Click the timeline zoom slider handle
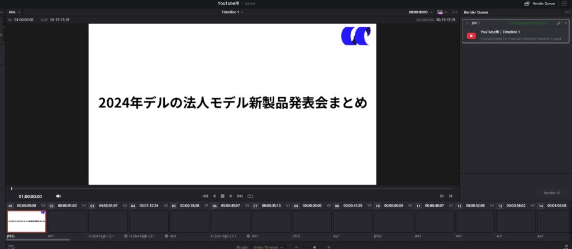 (x=314, y=247)
